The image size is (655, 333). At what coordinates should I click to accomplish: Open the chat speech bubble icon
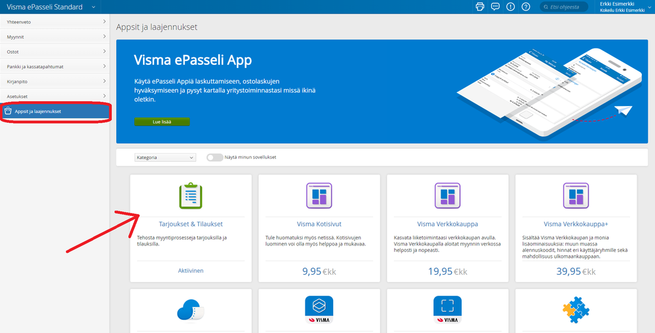[495, 7]
